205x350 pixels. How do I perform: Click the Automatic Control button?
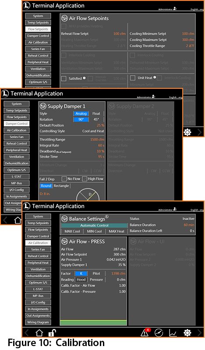[94, 225]
